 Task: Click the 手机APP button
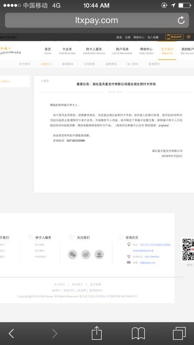[x=175, y=37]
